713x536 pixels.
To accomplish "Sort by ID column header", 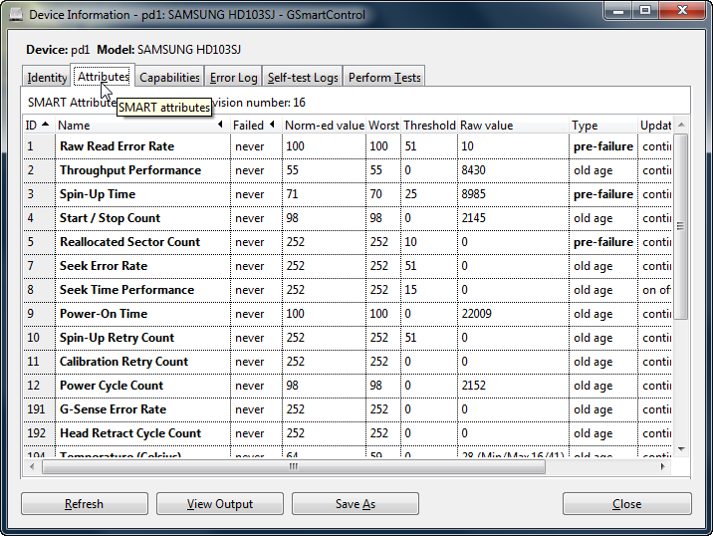I will tap(39, 126).
